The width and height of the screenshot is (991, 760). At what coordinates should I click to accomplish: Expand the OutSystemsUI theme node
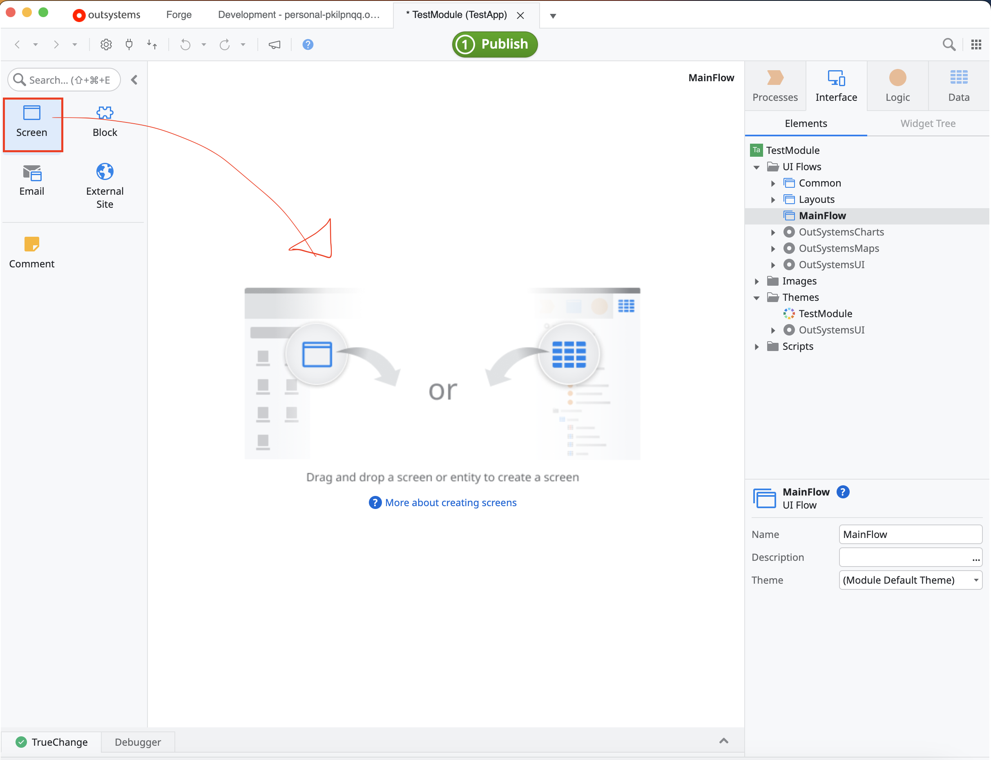pos(773,330)
